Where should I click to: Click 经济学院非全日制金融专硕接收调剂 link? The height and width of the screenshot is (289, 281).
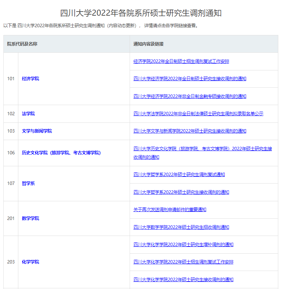(190, 96)
